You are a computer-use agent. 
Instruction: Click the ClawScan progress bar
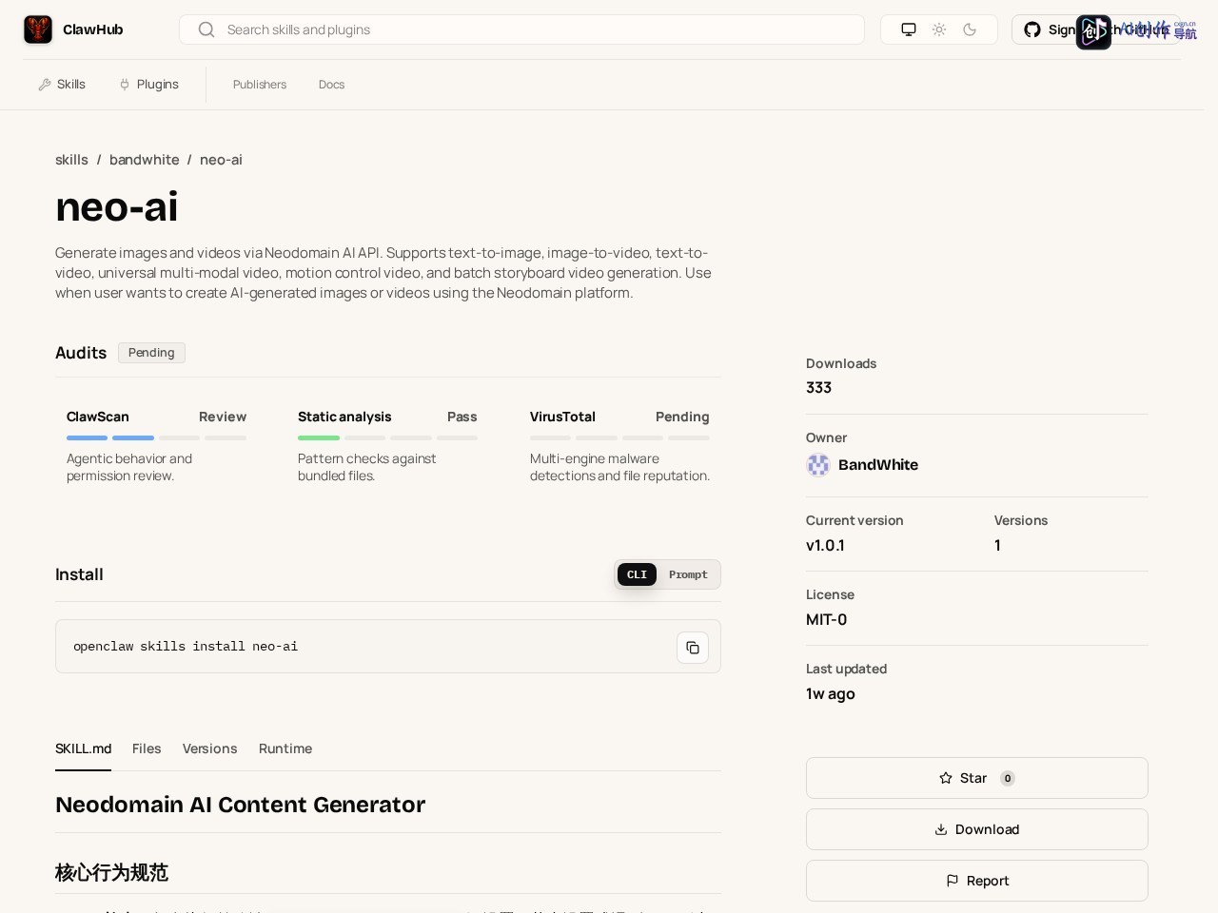pyautogui.click(x=156, y=437)
